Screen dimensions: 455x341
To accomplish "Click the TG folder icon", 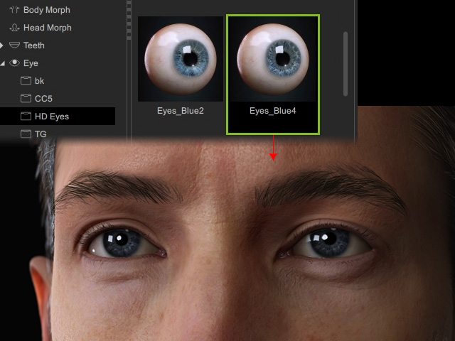I will (x=26, y=134).
